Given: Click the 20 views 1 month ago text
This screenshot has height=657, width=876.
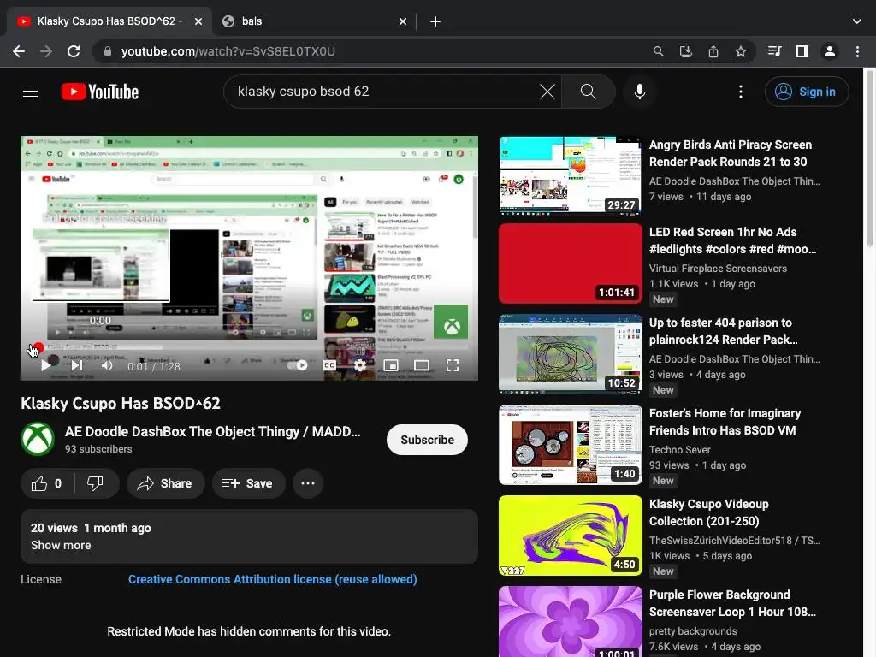Looking at the screenshot, I should pyautogui.click(x=91, y=528).
